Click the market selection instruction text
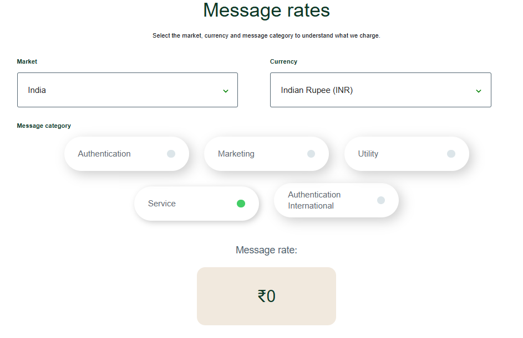523x338 pixels. coord(266,35)
